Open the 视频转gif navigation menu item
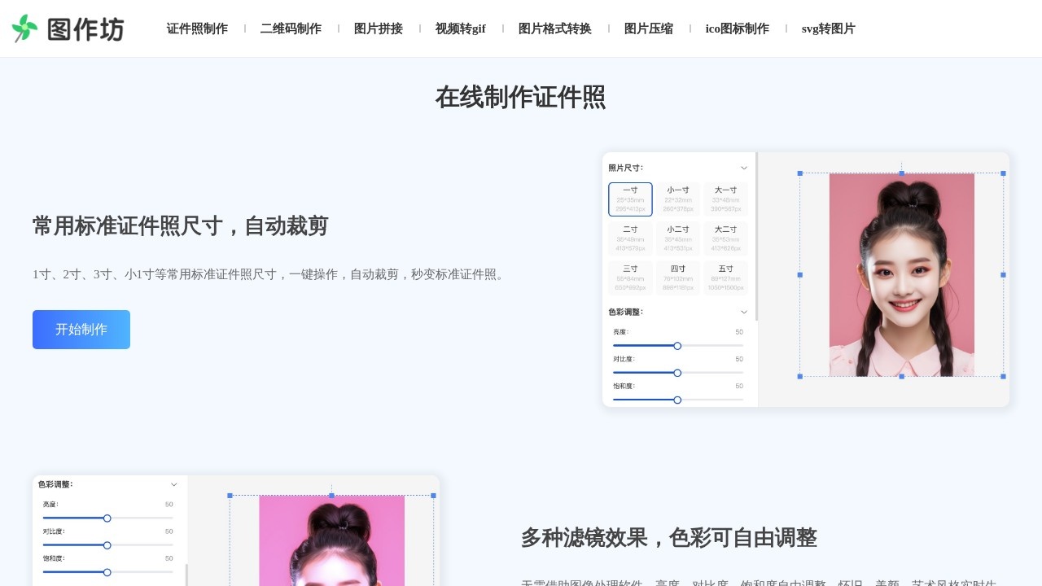 click(x=461, y=28)
